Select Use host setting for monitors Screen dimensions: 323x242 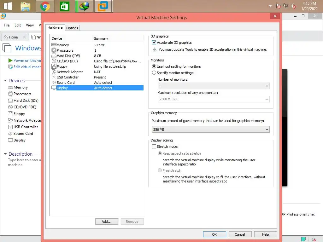tap(154, 66)
